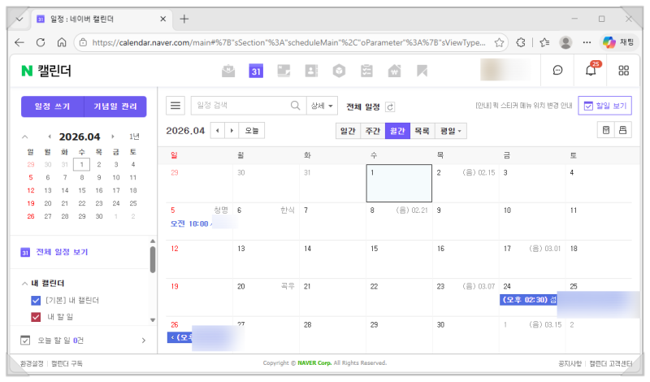Go to next month in mini calendar
This screenshot has height=382, width=650.
coord(112,137)
